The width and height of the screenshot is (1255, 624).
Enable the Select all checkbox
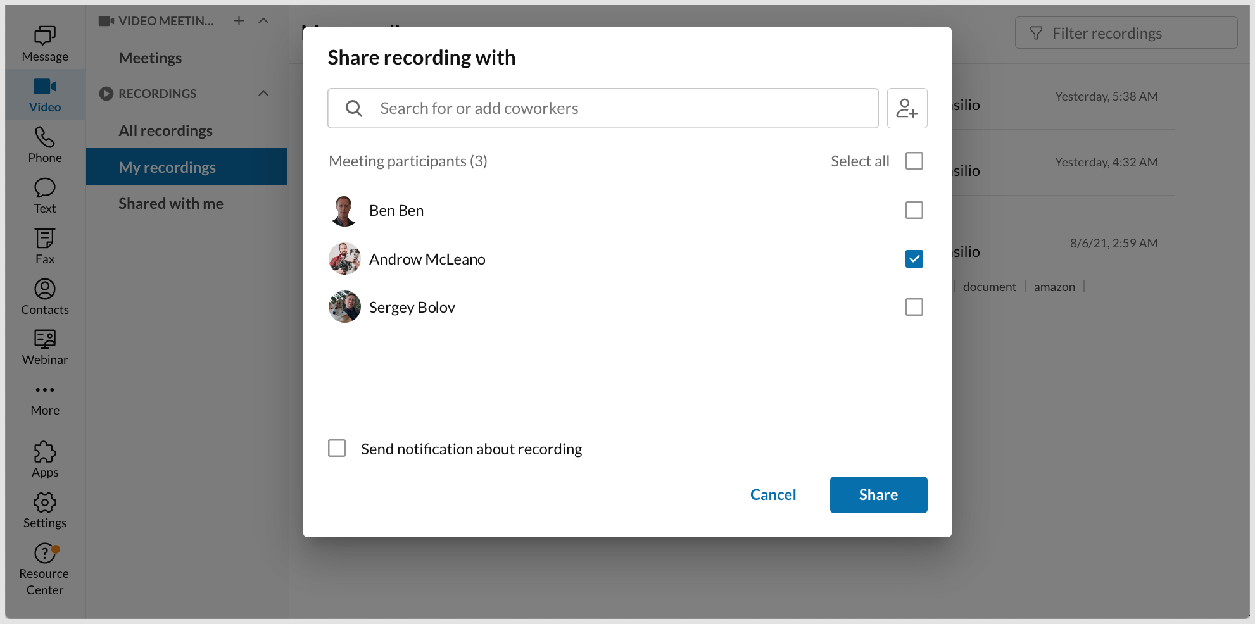(x=914, y=161)
